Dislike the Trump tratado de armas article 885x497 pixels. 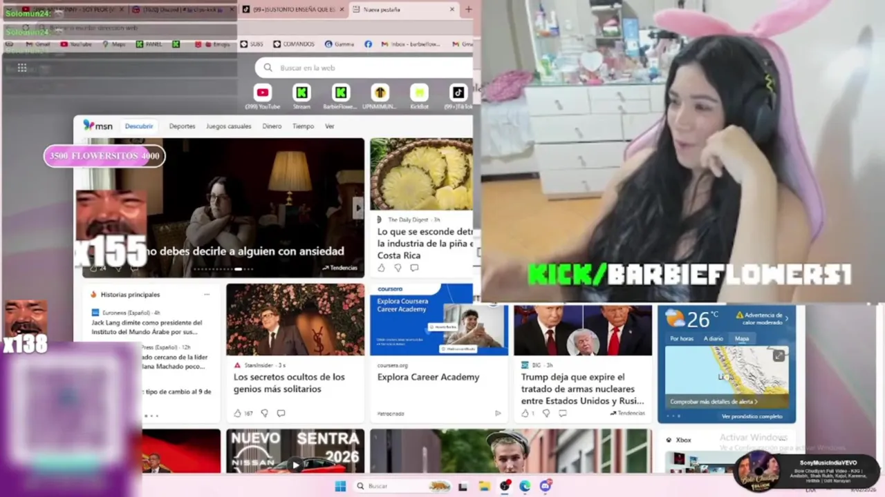coord(546,413)
